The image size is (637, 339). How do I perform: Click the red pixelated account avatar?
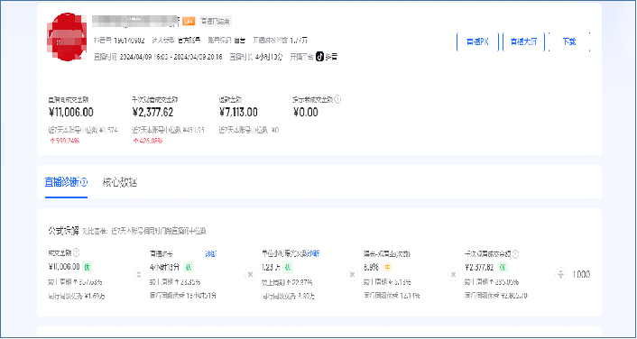(67, 37)
